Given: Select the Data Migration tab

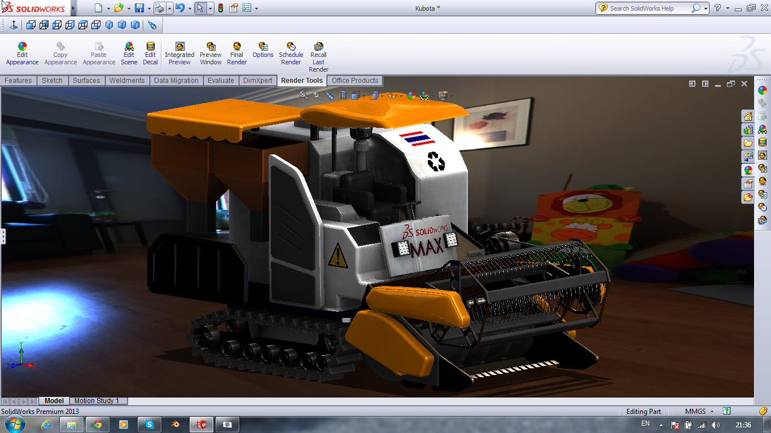Looking at the screenshot, I should (176, 81).
